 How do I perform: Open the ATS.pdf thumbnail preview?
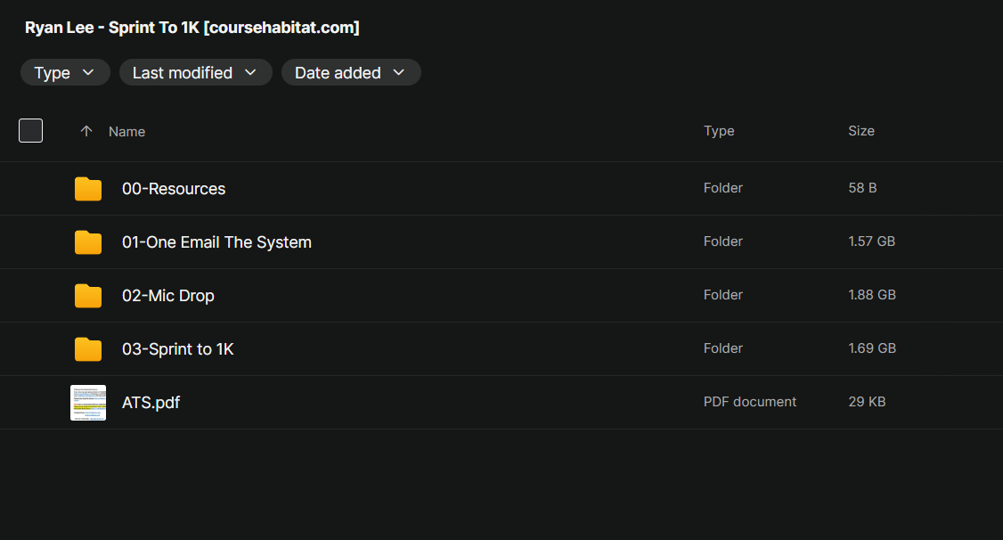click(x=88, y=403)
